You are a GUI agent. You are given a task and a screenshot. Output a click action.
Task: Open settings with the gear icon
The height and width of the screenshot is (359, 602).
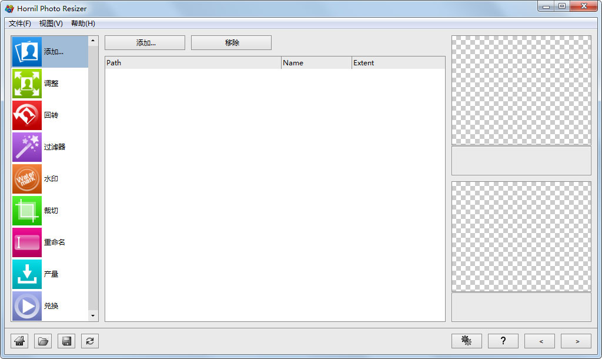click(466, 341)
